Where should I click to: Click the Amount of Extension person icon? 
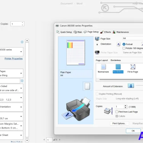[x=131, y=86]
